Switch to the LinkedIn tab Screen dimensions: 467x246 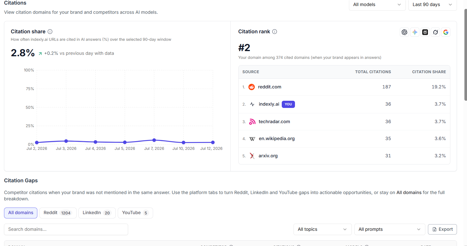click(x=97, y=213)
